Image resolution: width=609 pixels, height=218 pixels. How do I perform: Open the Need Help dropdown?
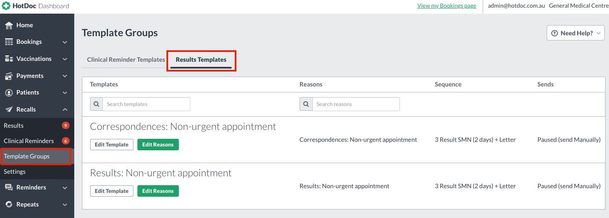pos(575,33)
